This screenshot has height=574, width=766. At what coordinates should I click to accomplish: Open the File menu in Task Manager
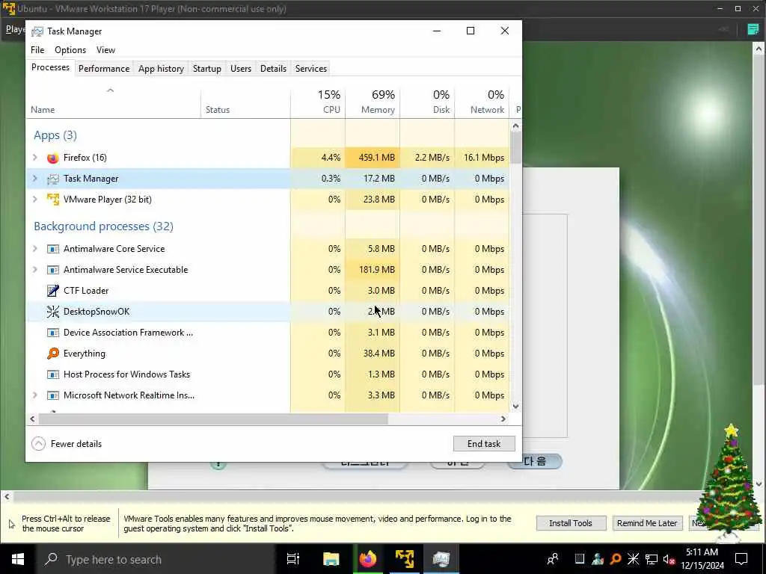[37, 50]
